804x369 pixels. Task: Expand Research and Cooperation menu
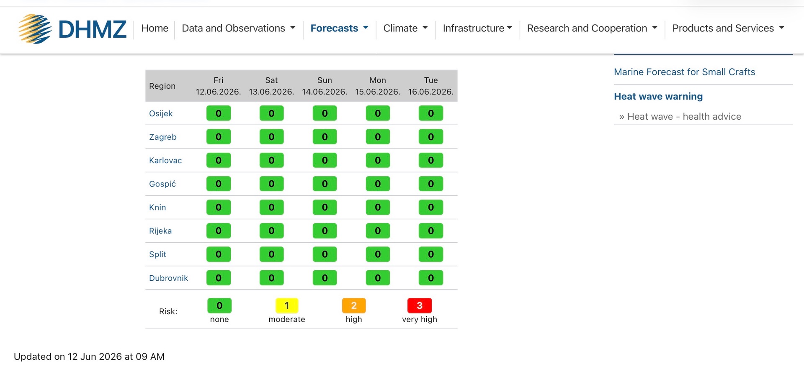592,28
